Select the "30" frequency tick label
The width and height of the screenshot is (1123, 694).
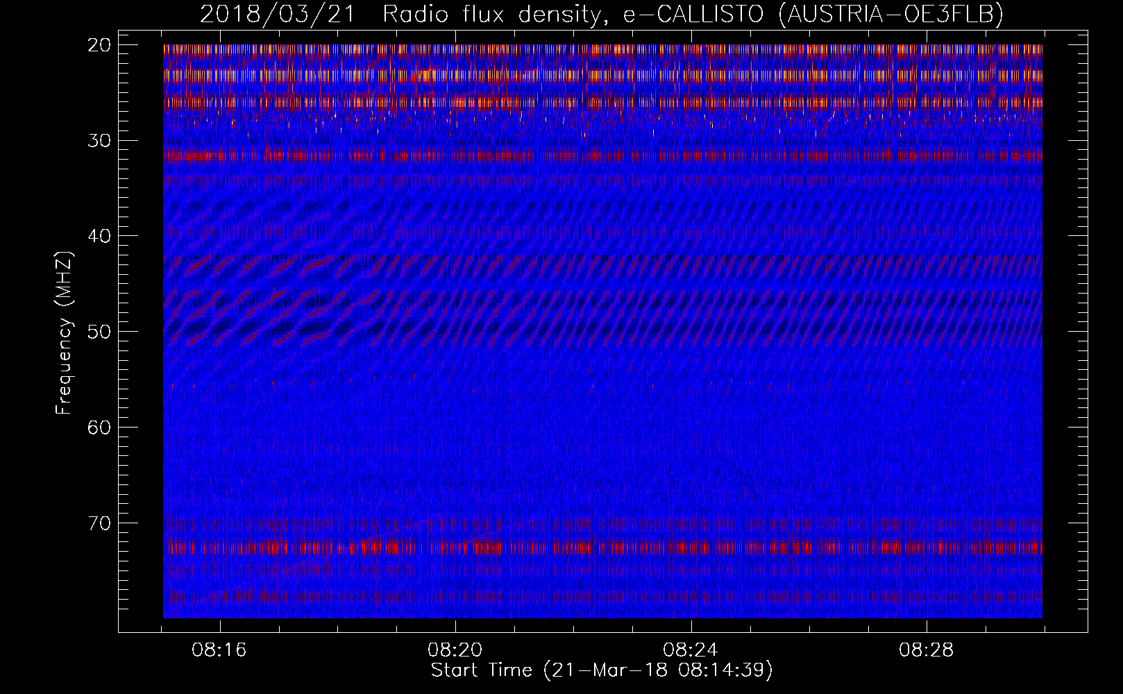coord(100,141)
